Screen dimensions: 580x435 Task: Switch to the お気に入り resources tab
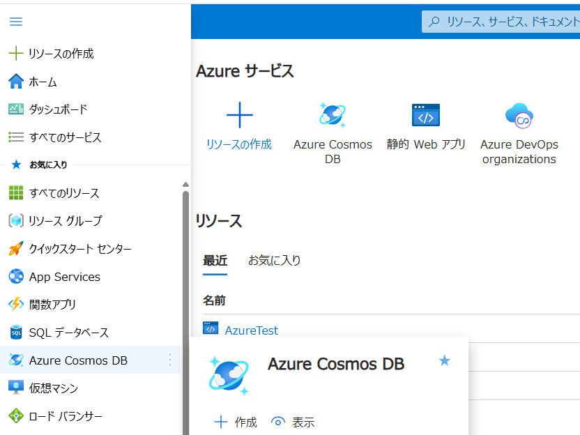[274, 261]
